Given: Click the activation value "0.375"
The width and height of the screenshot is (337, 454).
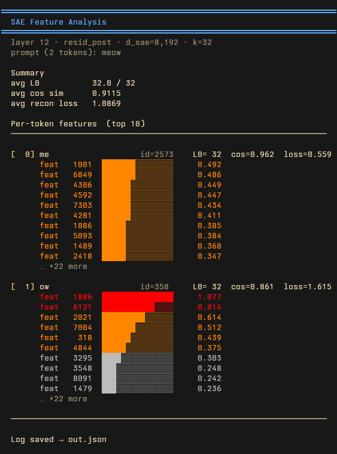Looking at the screenshot, I should [x=210, y=348].
